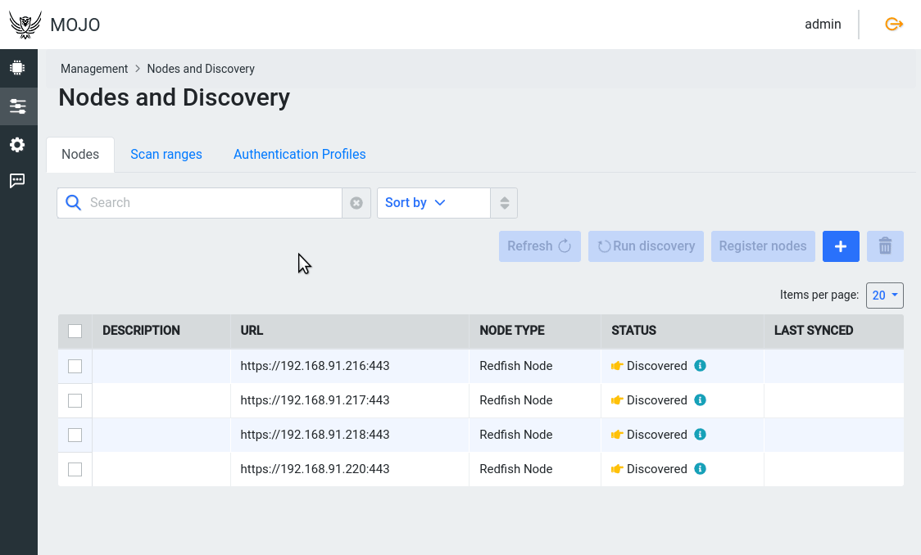
Task: Toggle the sort direction arrows control
Action: [x=503, y=202]
